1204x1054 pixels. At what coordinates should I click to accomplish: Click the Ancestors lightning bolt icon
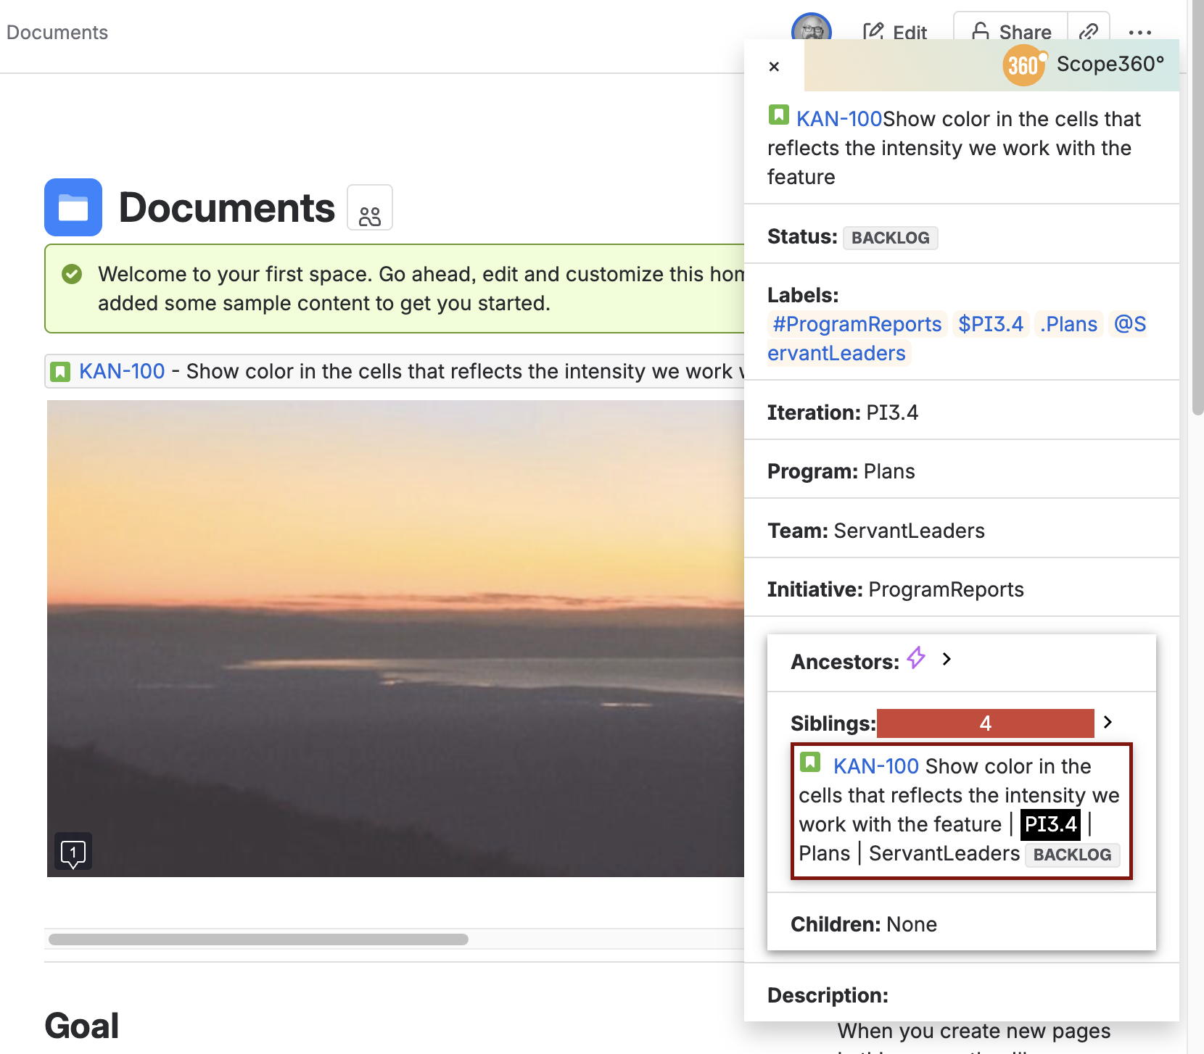tap(916, 658)
